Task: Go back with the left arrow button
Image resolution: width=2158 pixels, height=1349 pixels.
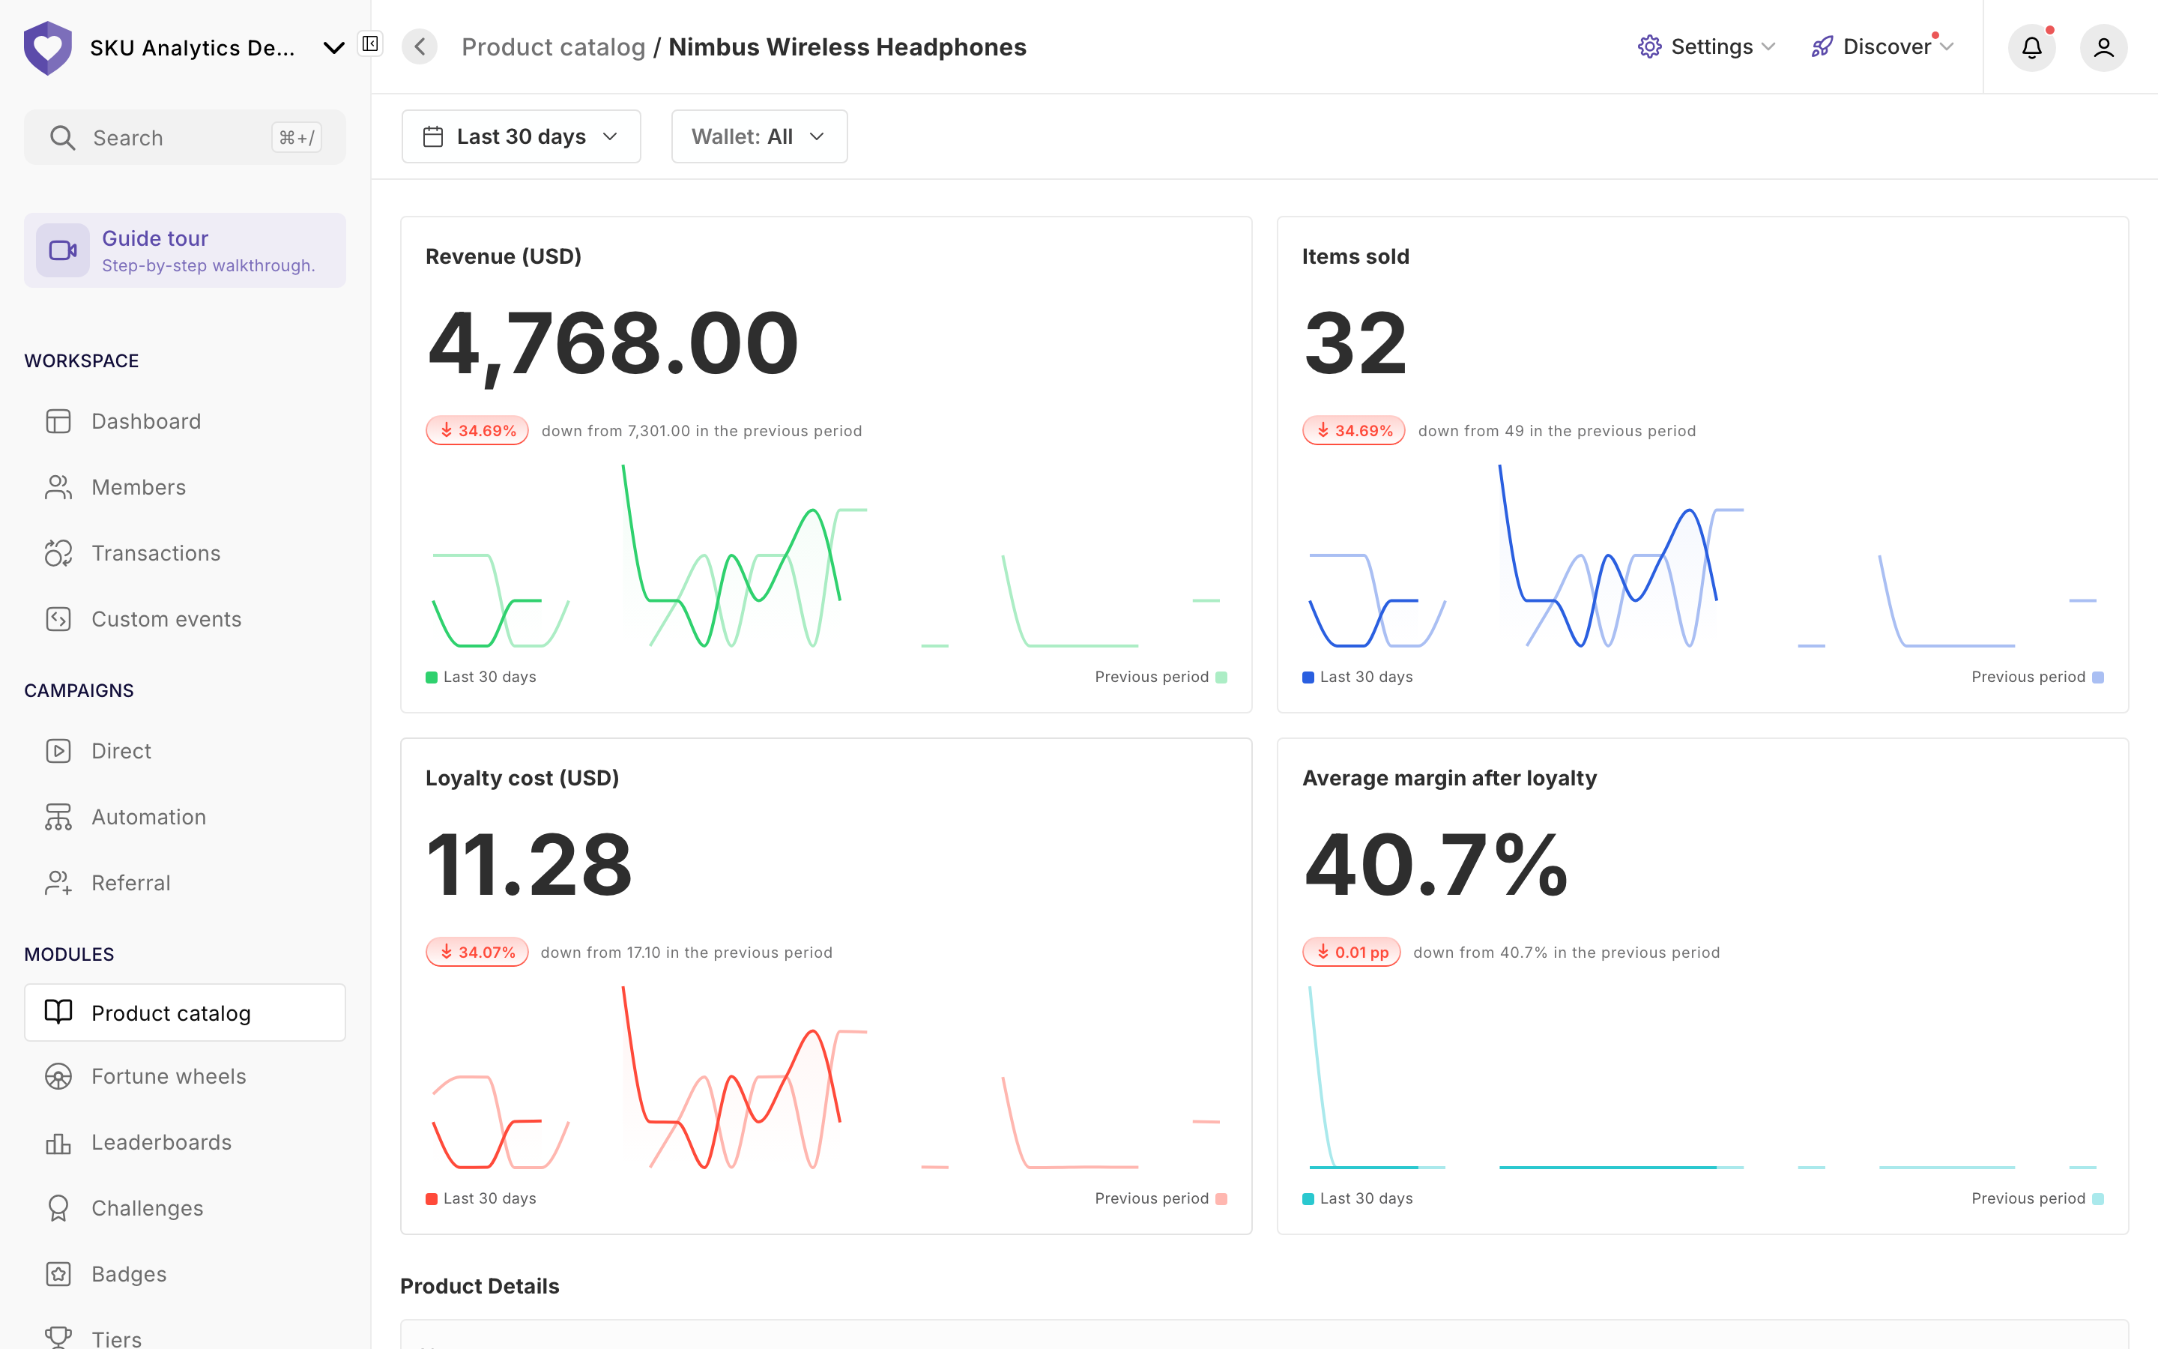Action: point(419,46)
